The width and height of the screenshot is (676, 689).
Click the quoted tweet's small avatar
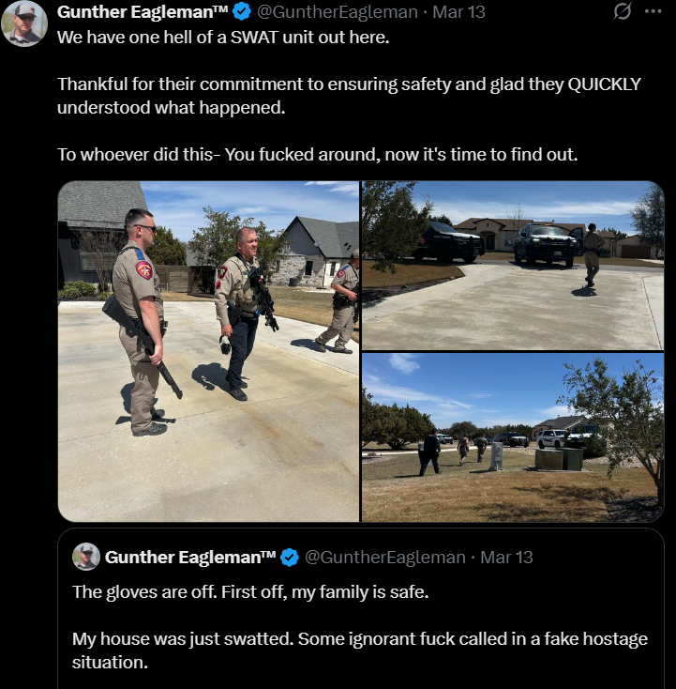tap(86, 557)
